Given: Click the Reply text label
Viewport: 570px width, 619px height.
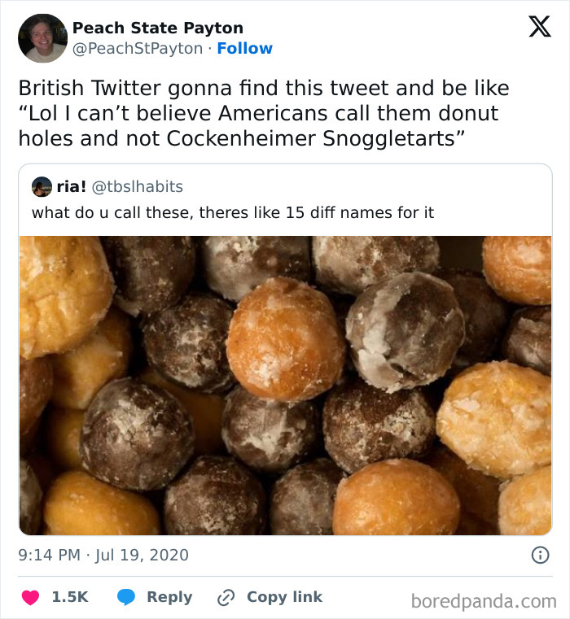Looking at the screenshot, I should coord(169,597).
